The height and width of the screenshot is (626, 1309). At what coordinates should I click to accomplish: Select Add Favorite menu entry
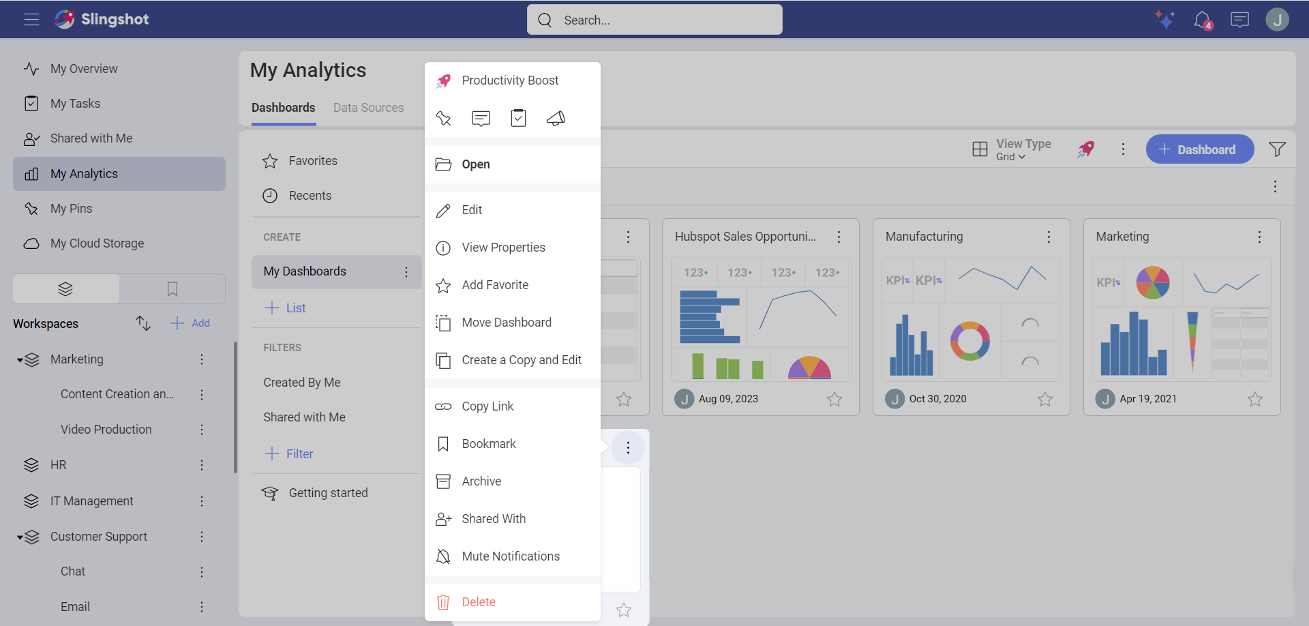[513, 285]
